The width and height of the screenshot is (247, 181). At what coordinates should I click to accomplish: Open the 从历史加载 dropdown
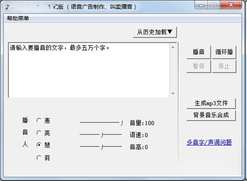click(155, 32)
